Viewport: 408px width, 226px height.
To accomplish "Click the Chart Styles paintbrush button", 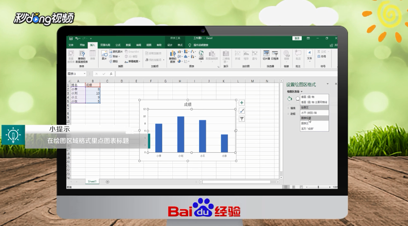I will [242, 111].
